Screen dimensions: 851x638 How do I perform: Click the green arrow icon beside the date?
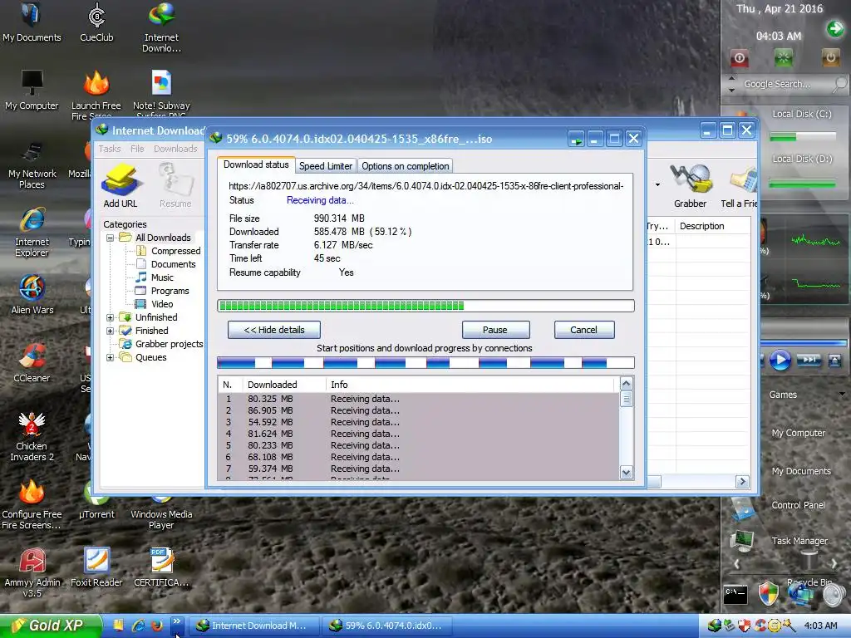[x=834, y=29]
